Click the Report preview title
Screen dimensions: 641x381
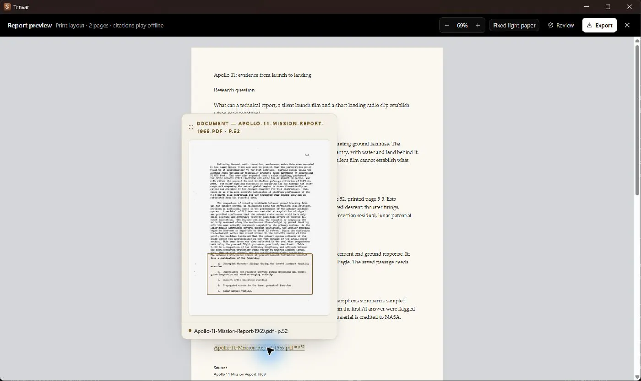29,25
